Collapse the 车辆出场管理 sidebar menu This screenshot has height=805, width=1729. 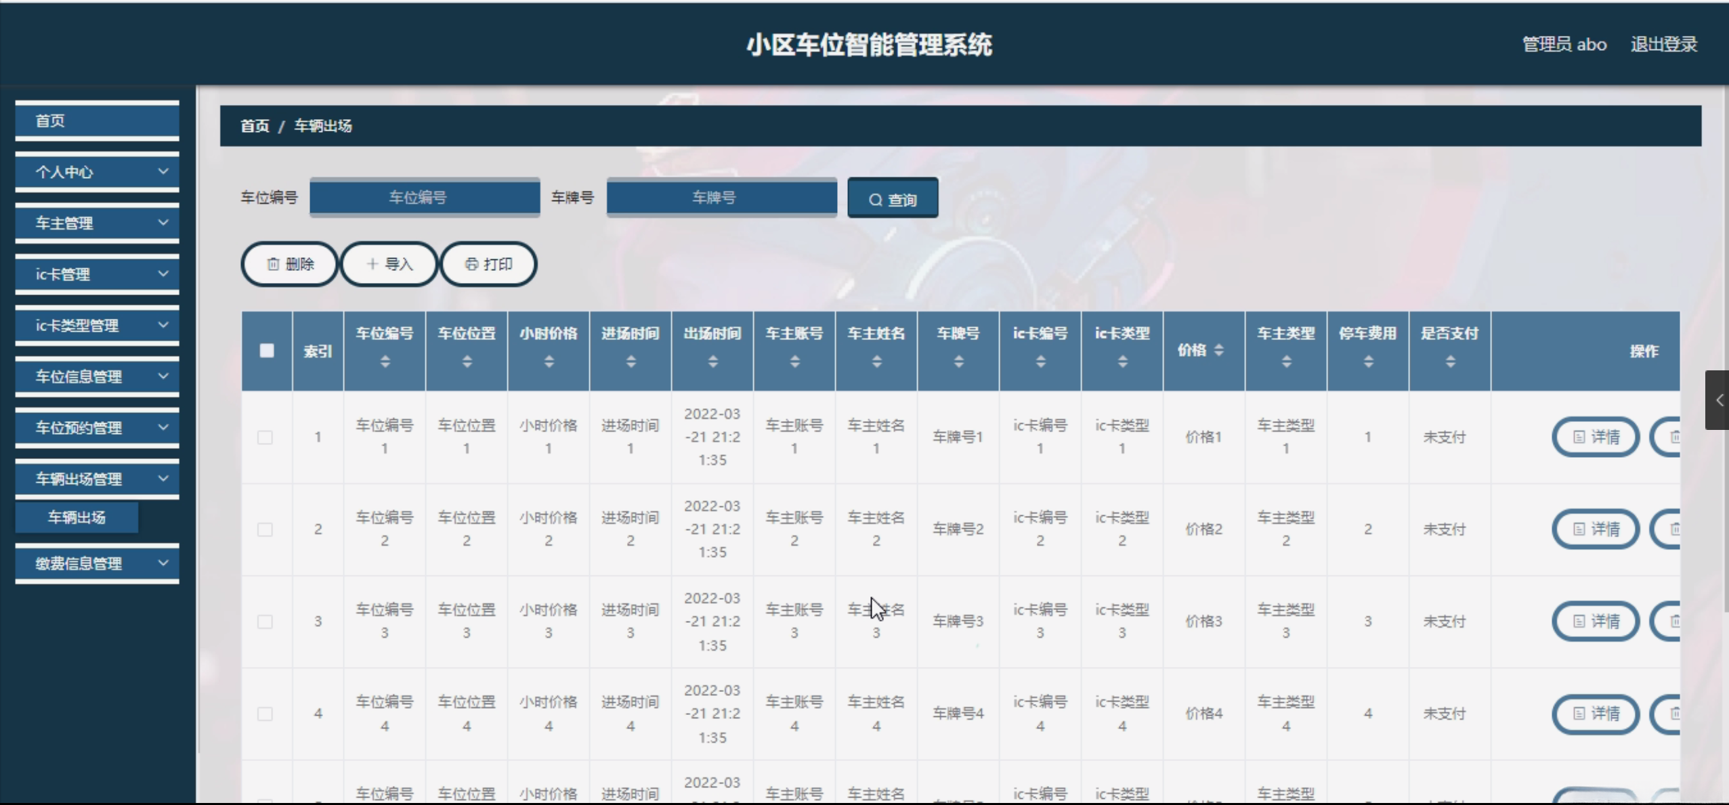(x=97, y=479)
